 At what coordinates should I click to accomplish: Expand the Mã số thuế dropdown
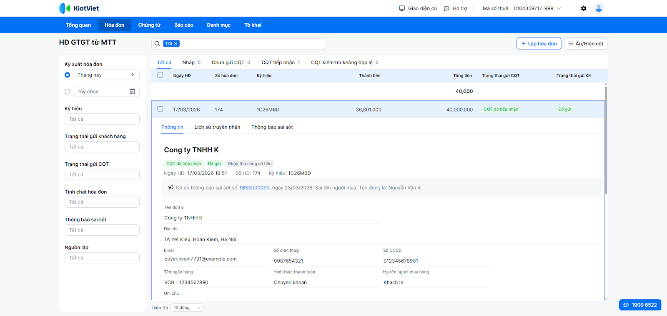coord(559,8)
